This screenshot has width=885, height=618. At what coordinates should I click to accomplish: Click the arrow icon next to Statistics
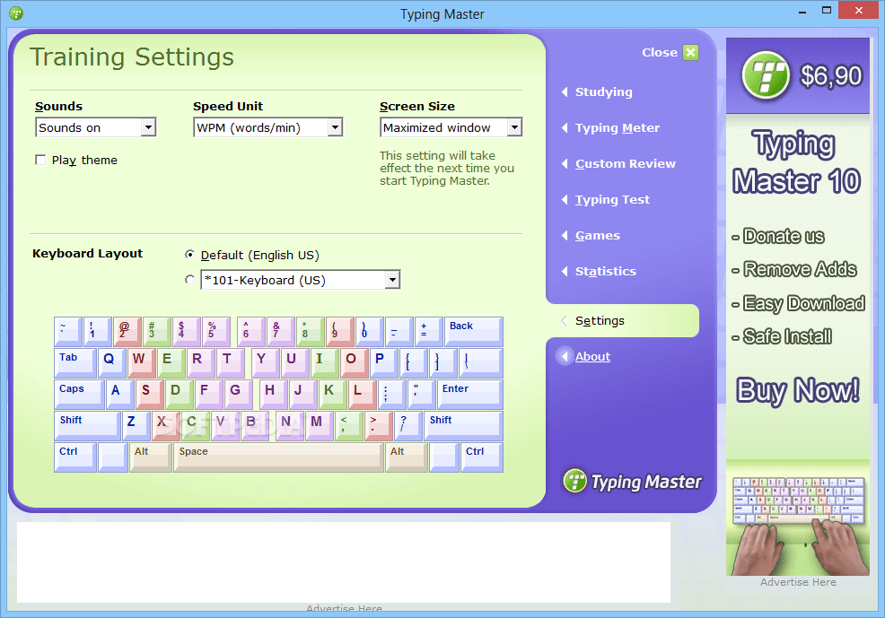pyautogui.click(x=565, y=271)
